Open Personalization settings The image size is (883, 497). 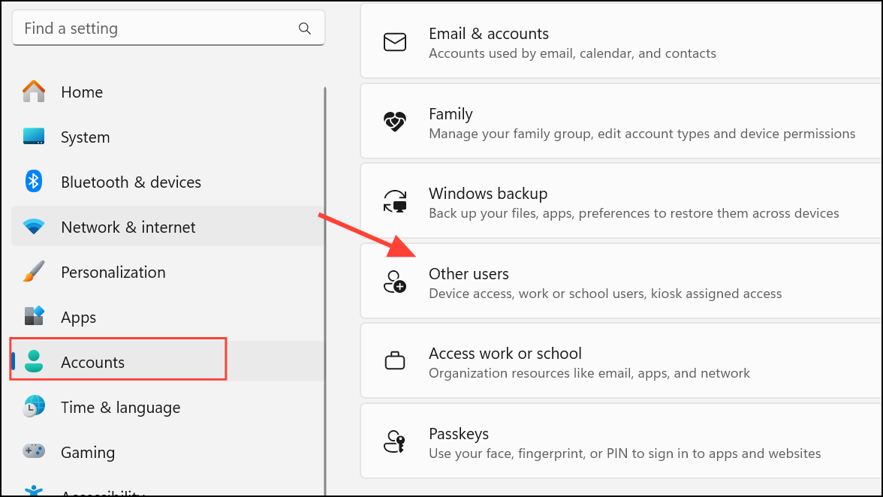coord(168,272)
